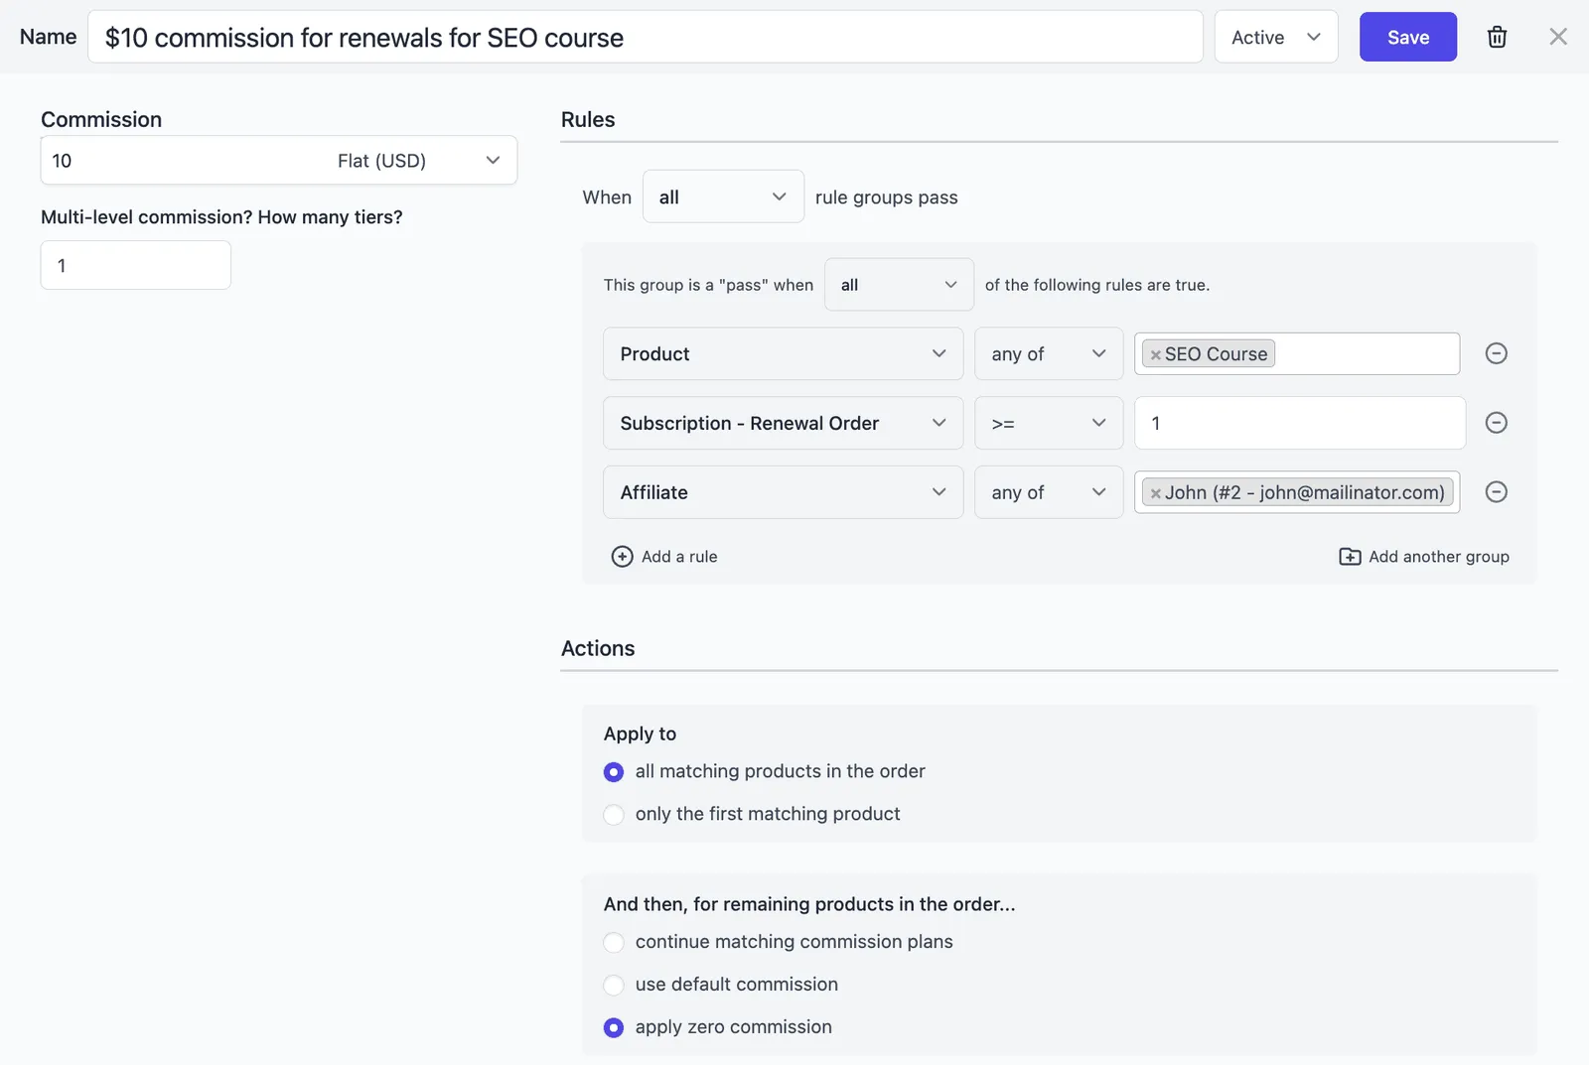
Task: Click the multi-level tiers number field
Action: point(136,265)
